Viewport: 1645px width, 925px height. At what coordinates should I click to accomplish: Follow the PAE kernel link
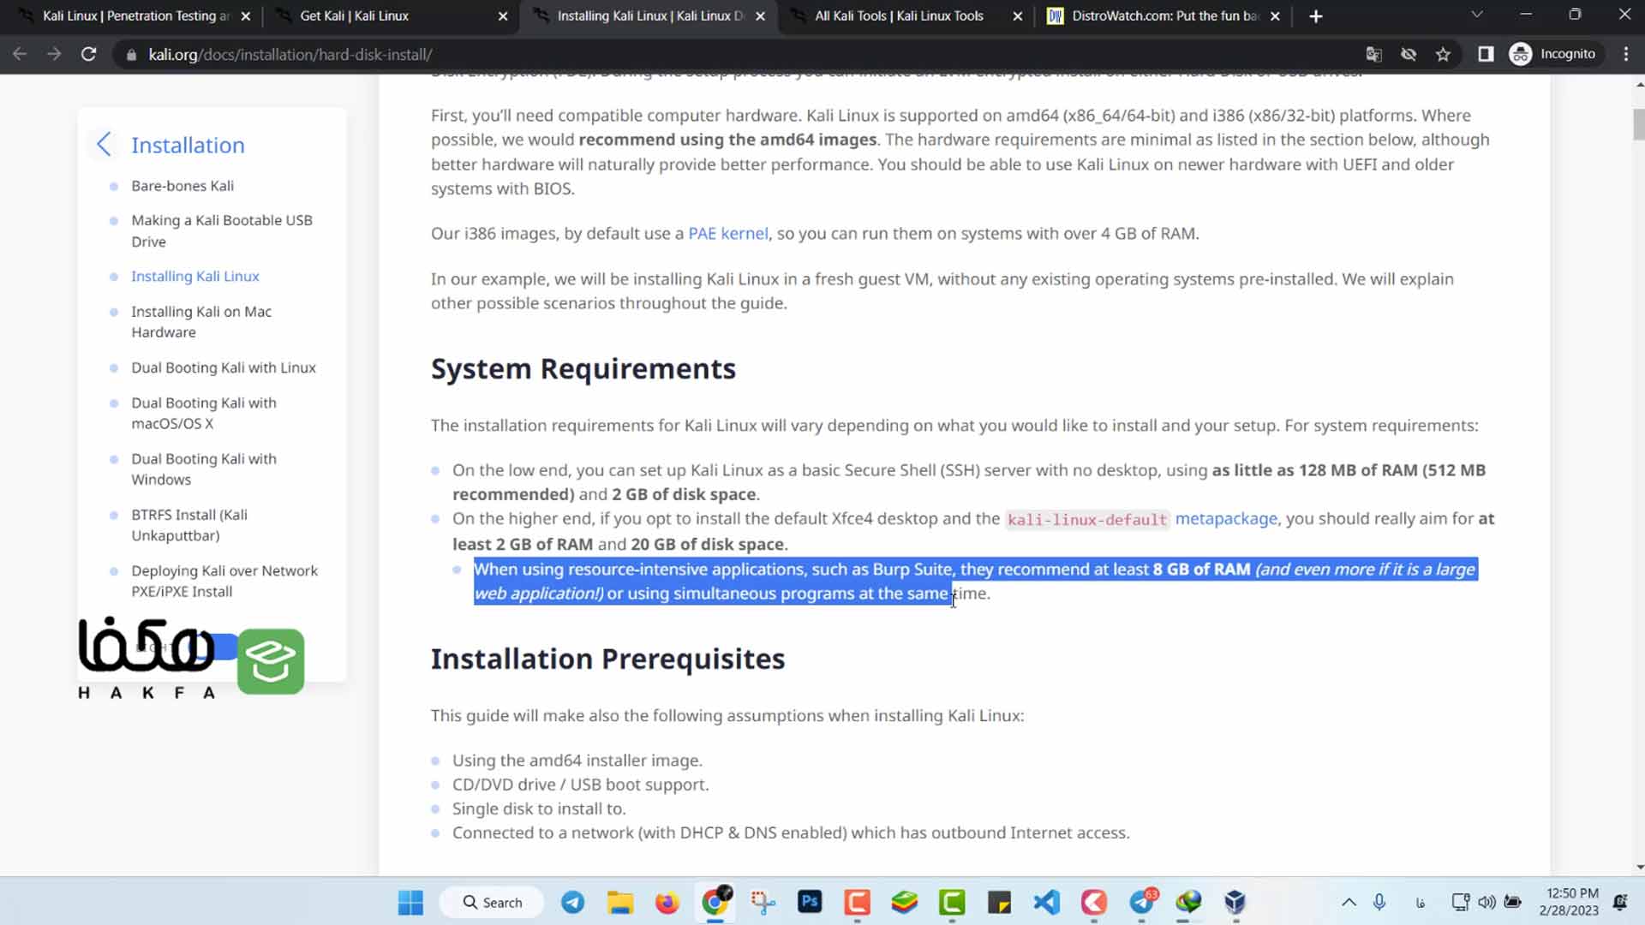pos(728,233)
